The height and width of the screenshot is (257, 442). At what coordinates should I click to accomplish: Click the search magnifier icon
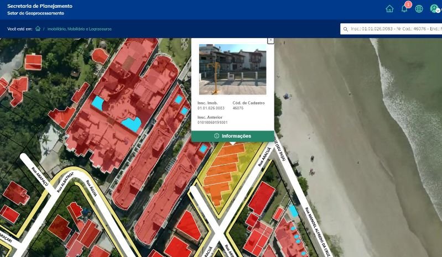click(x=346, y=29)
